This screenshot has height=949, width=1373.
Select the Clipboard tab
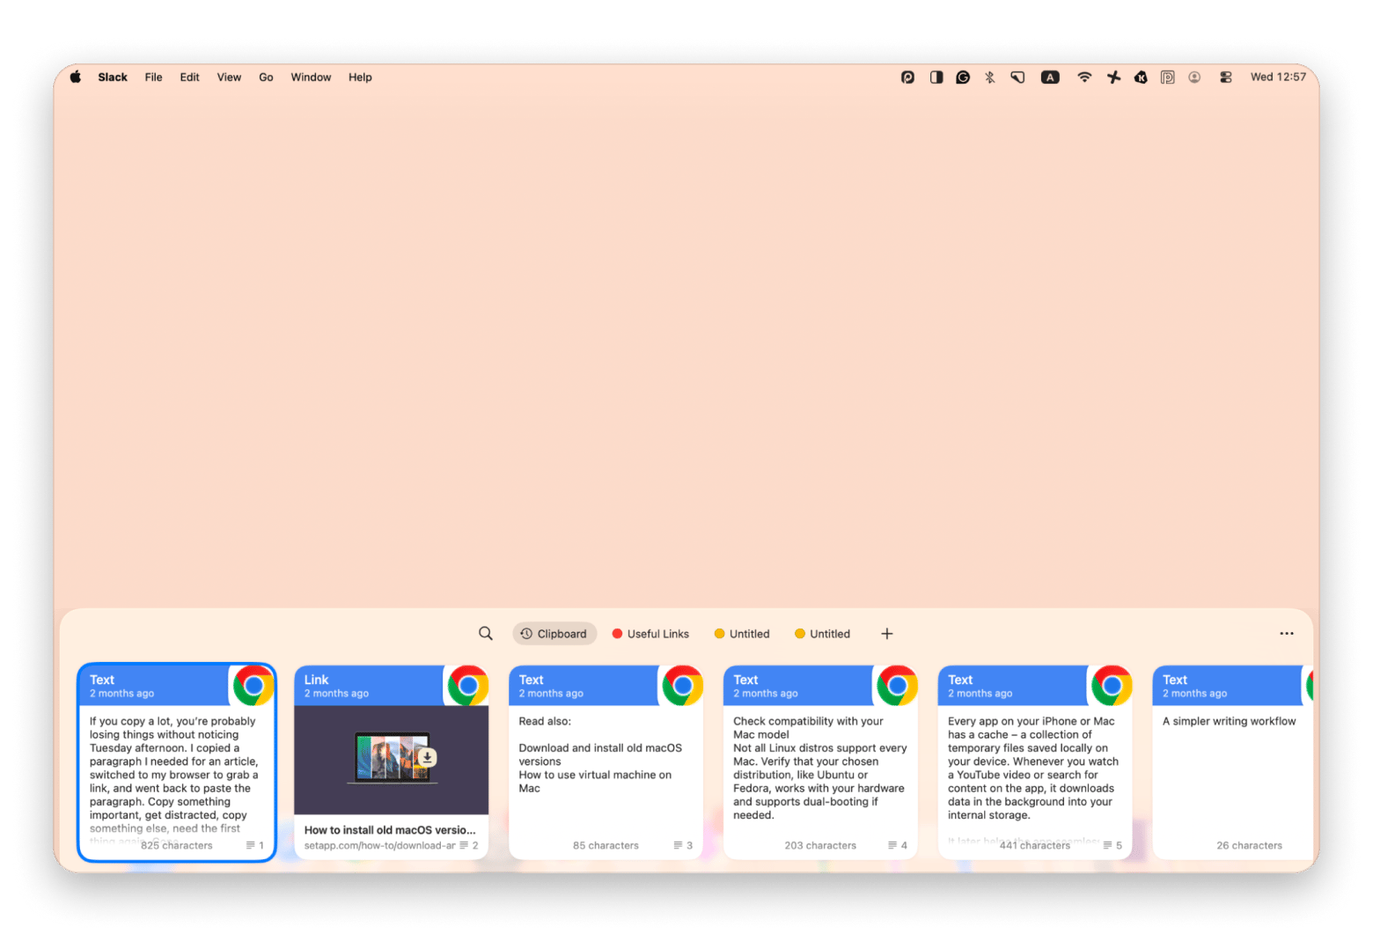[x=554, y=633]
